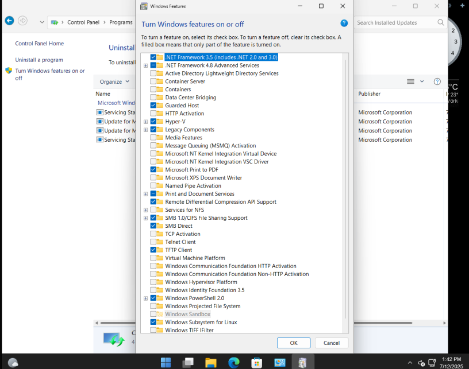Show hidden icons in the system tray
Image resolution: width=469 pixels, height=369 pixels.
(x=410, y=363)
